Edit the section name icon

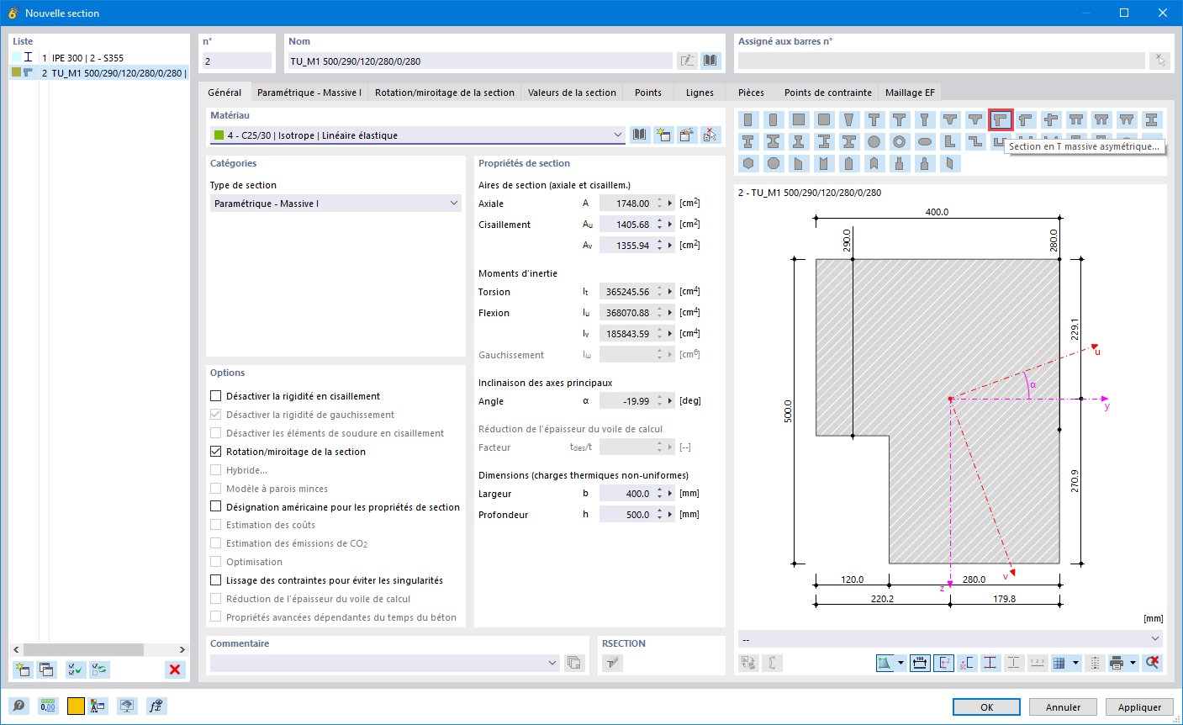[x=688, y=61]
